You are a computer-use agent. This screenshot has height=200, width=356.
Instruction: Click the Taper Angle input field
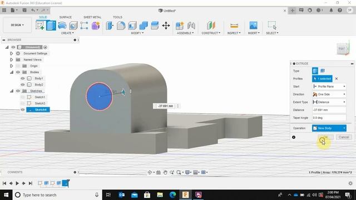point(329,118)
